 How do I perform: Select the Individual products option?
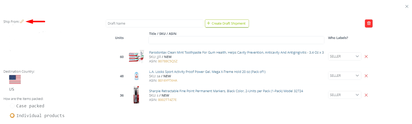(12, 116)
